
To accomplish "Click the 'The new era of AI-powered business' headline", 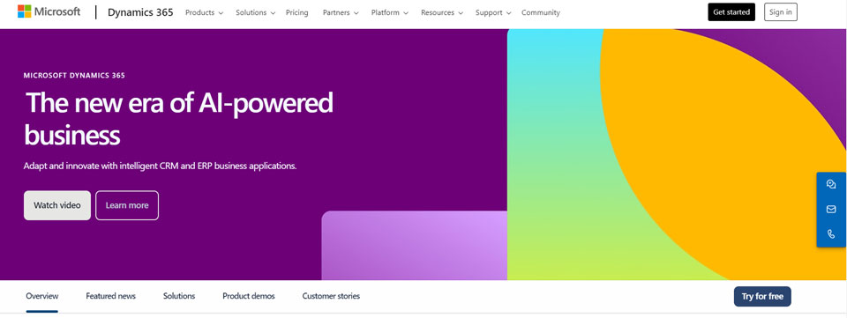I will click(179, 119).
